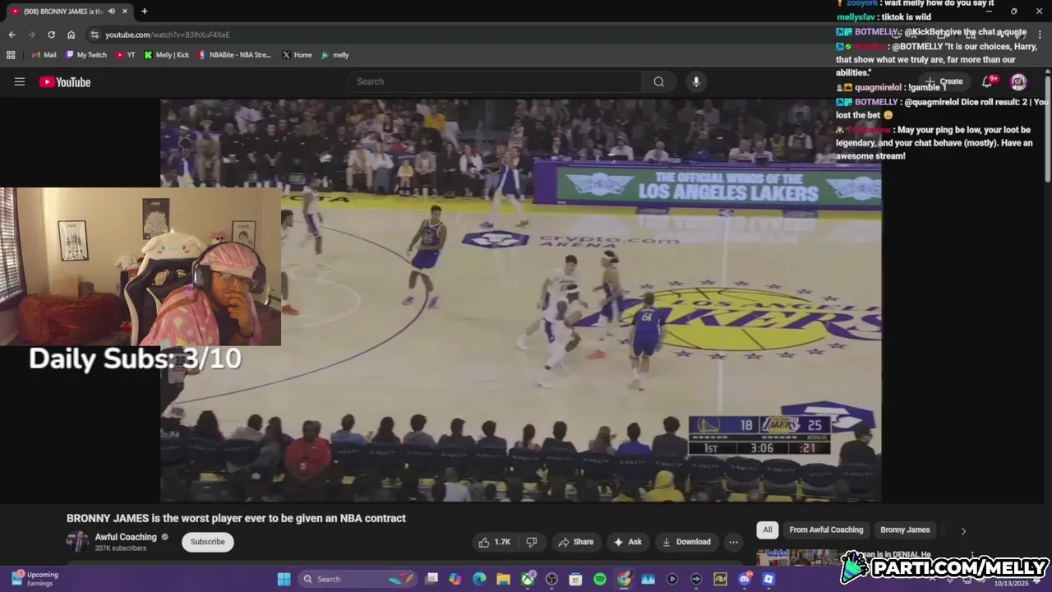The height and width of the screenshot is (592, 1052).
Task: Click the Ask button
Action: (628, 542)
